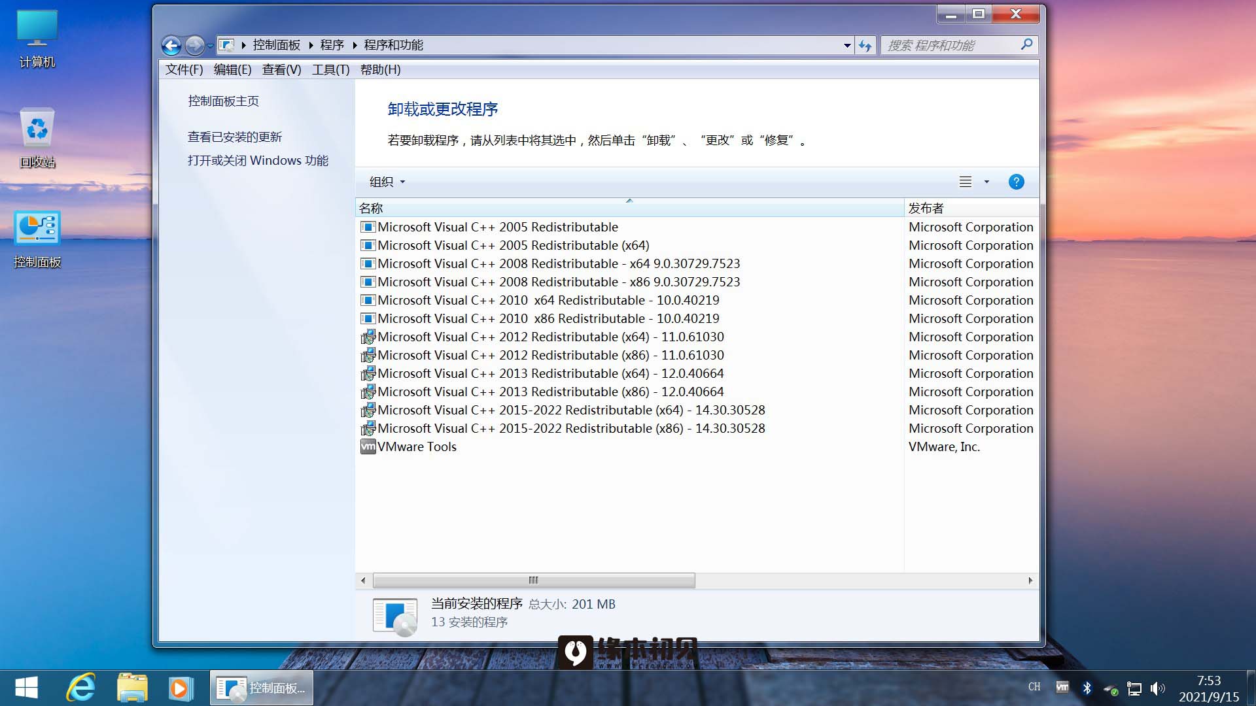The image size is (1256, 706).
Task: Expand arrow after 程序 breadcrumb
Action: click(x=355, y=45)
